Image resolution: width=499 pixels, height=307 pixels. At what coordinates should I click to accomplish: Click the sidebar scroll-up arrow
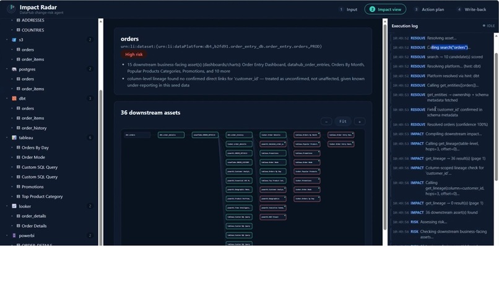[100, 21]
